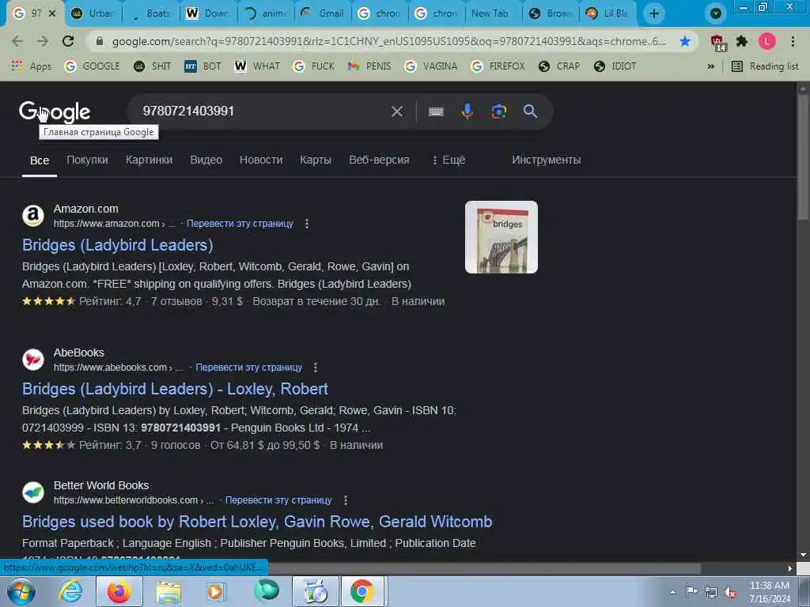Click the address bar URL
This screenshot has width=810, height=607.
[x=388, y=41]
